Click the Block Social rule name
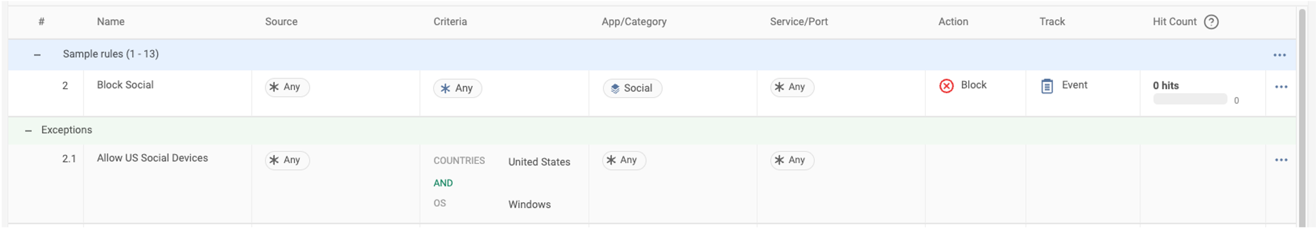Image resolution: width=1316 pixels, height=229 pixels. [125, 85]
